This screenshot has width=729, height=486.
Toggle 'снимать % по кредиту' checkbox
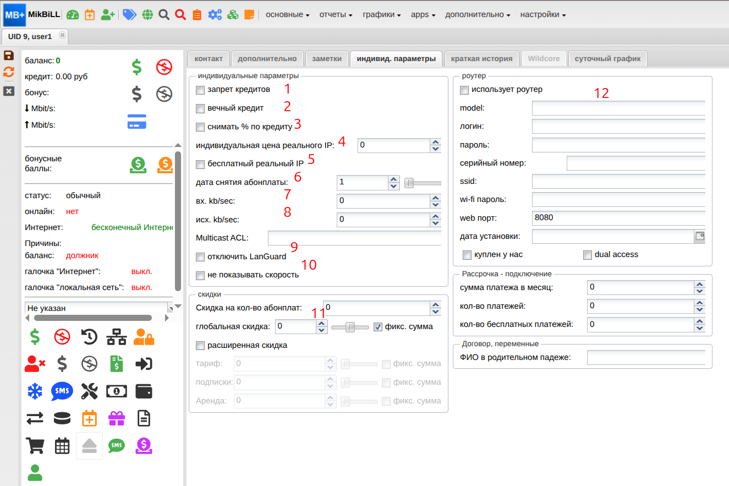click(x=200, y=127)
